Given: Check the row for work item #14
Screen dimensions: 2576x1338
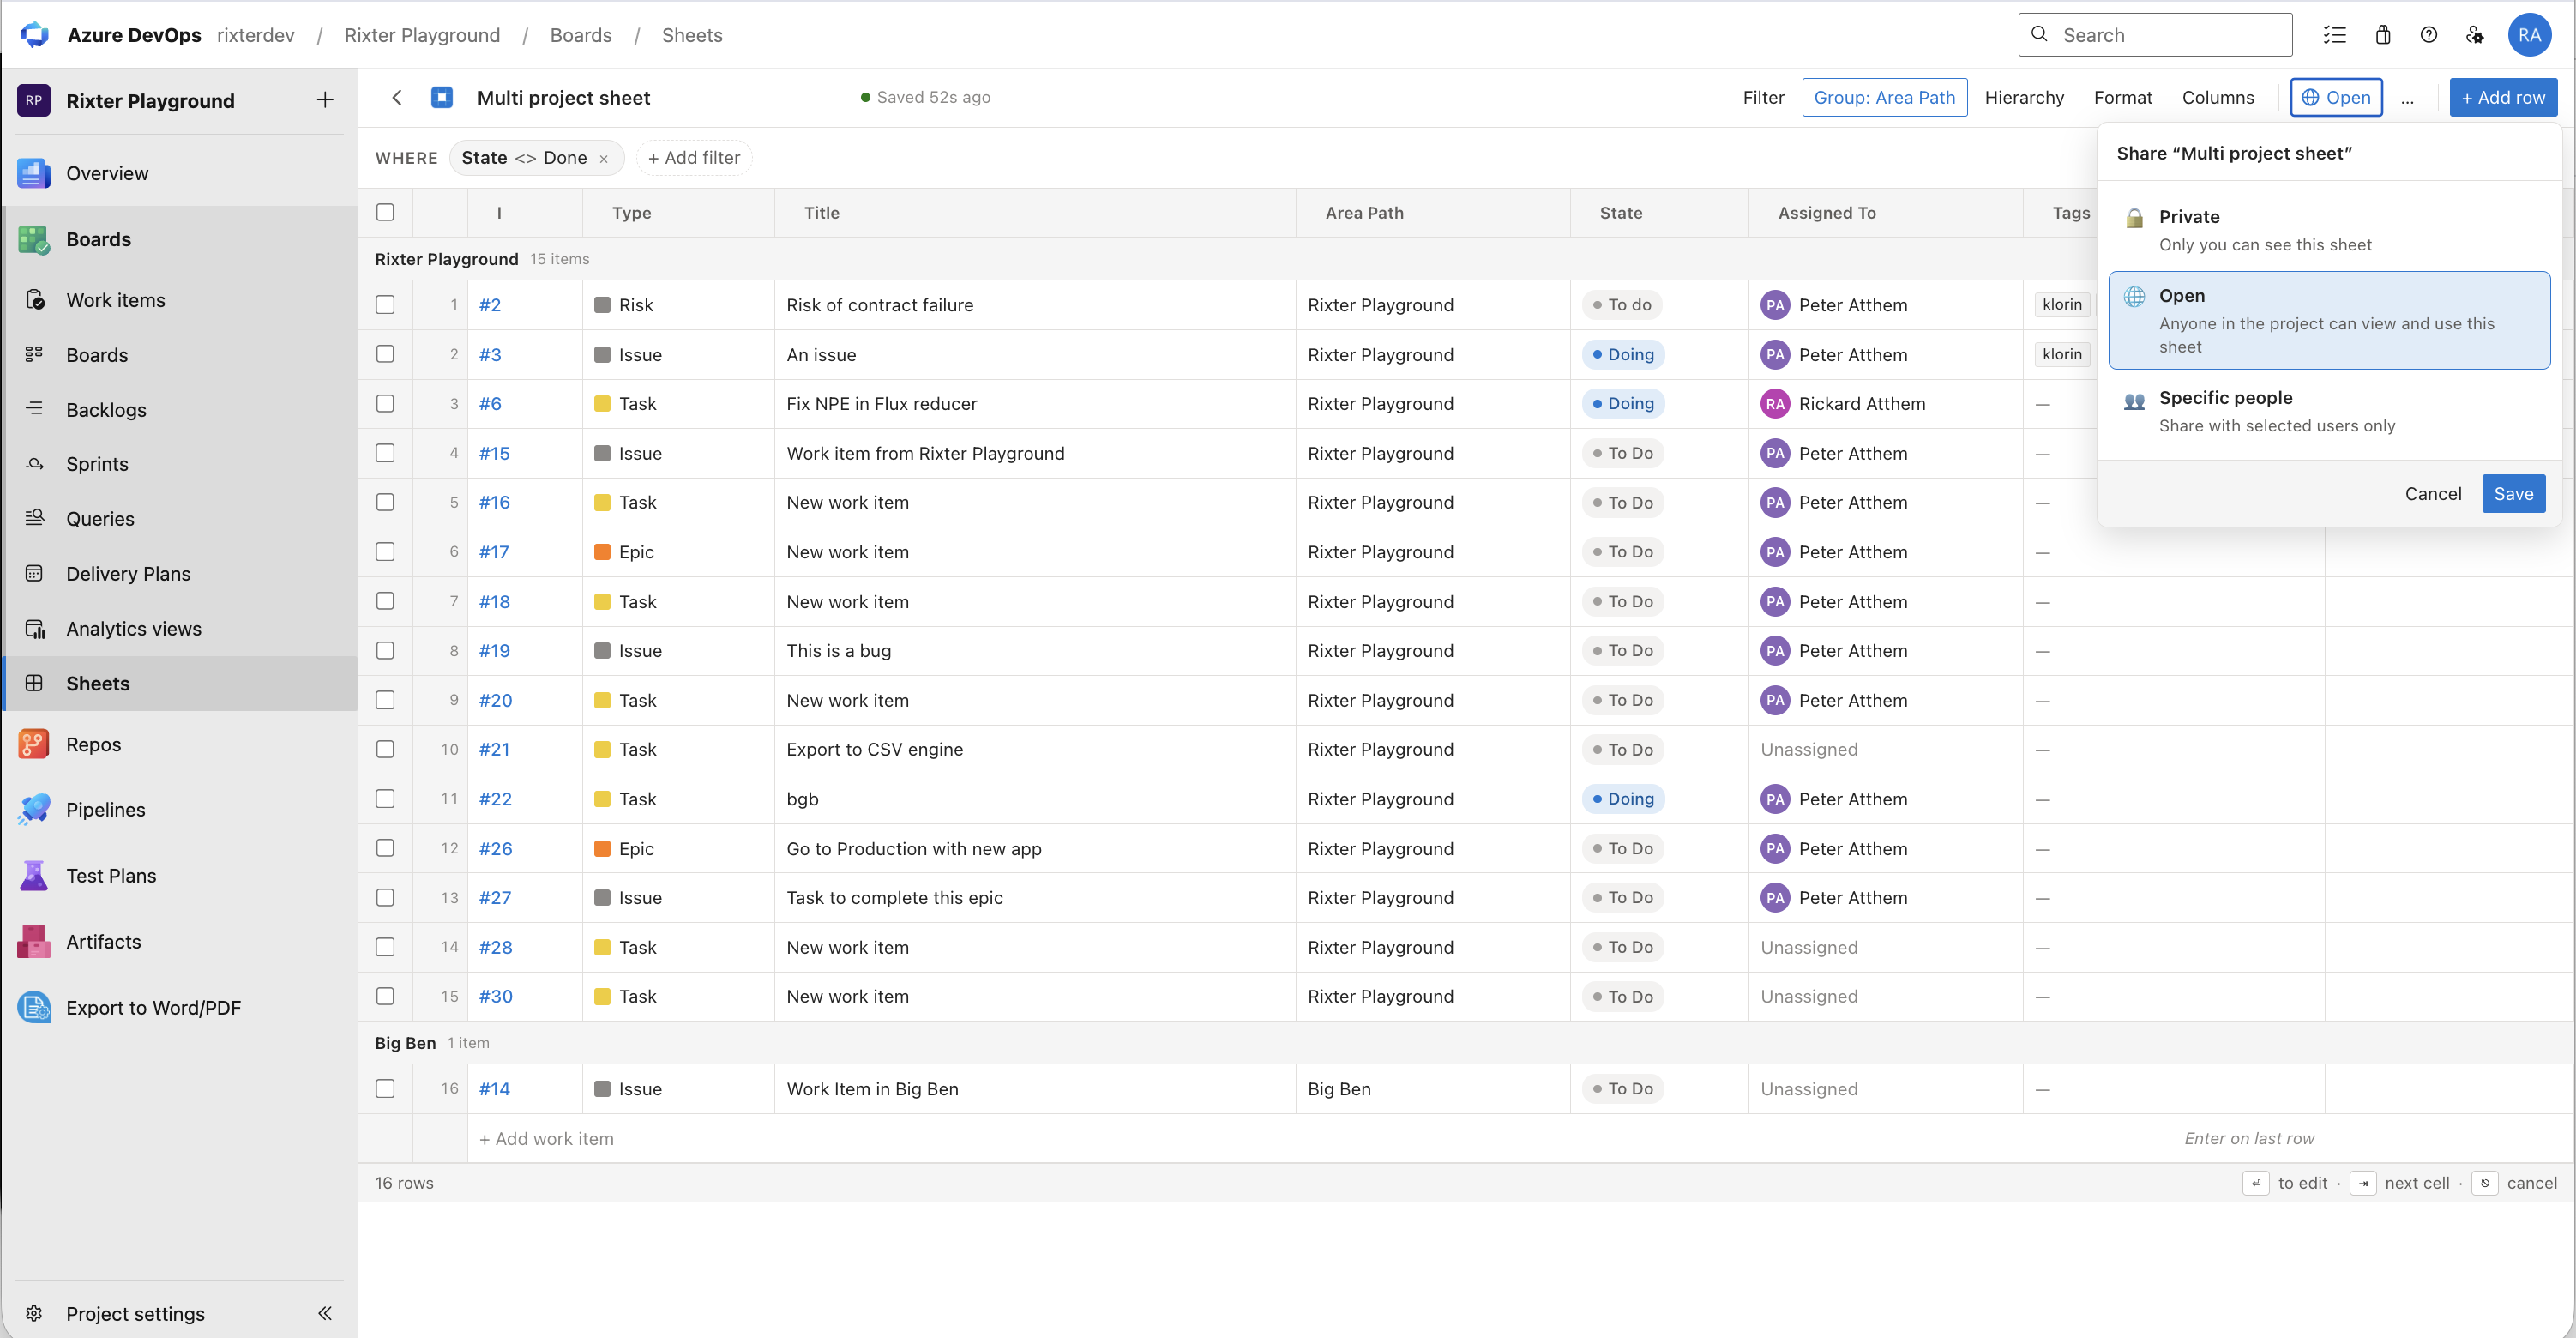Looking at the screenshot, I should [x=385, y=1089].
